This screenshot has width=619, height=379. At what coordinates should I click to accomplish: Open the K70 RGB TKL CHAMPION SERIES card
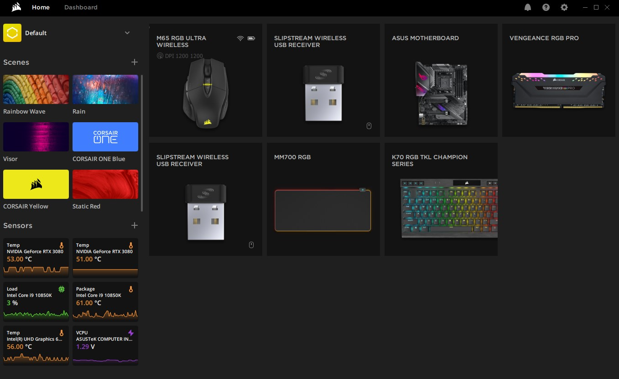441,199
